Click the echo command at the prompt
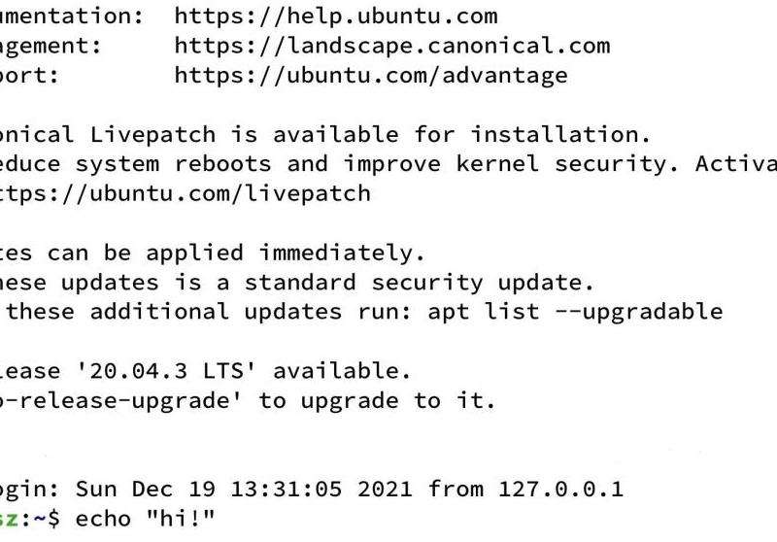 103,520
